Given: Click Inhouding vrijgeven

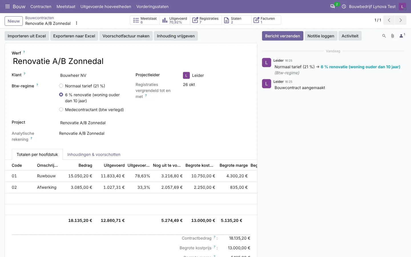Looking at the screenshot, I should [x=176, y=36].
